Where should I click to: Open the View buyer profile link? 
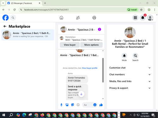tap(90, 68)
